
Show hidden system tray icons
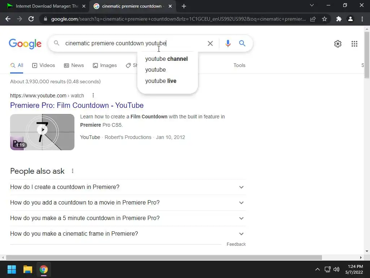pyautogui.click(x=318, y=269)
